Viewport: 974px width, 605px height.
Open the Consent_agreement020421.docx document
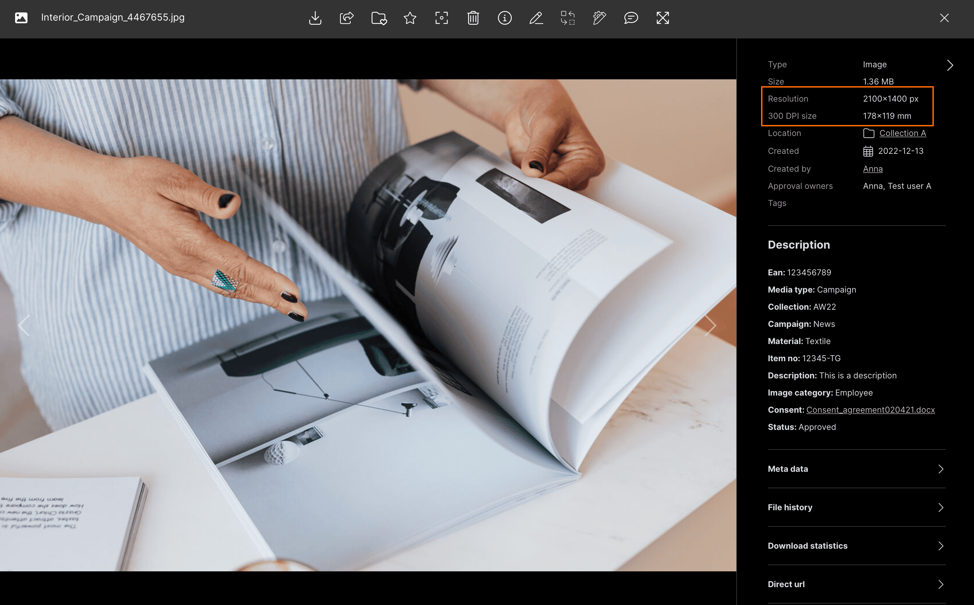[870, 409]
